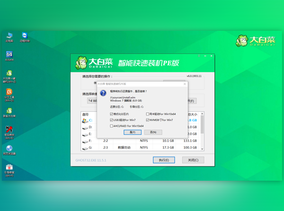Launch the 分区工具 partition tool icon
Screen dimensions: 284x211
9,93
